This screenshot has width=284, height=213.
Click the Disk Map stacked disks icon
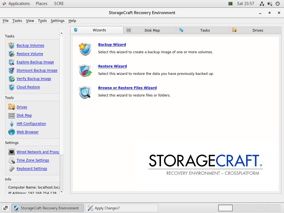point(11,115)
